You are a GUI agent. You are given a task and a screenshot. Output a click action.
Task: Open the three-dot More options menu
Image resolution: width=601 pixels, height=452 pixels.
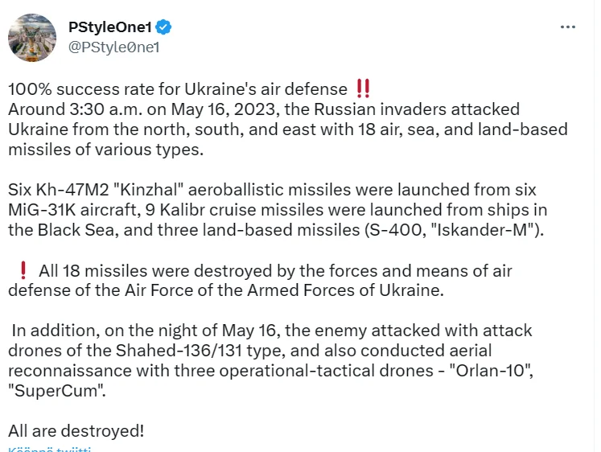[x=568, y=27]
